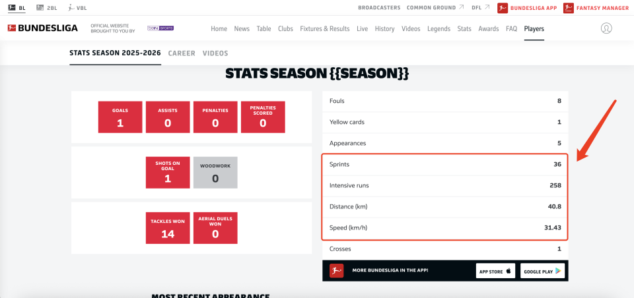Switch to the Videos player tab
Viewport: 634px width, 298px height.
215,53
